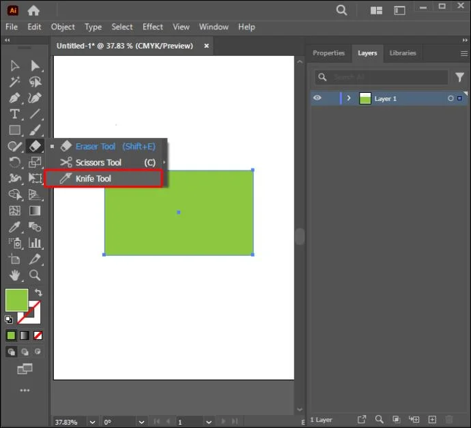The width and height of the screenshot is (471, 428).
Task: Swap fill and stroke colors
Action: (x=38, y=292)
